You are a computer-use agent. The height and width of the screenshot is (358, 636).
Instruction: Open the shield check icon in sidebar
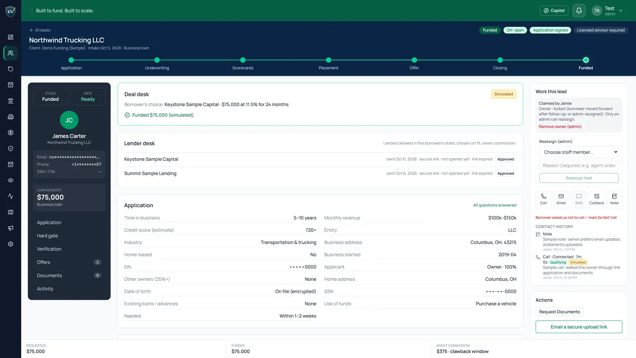click(x=11, y=149)
